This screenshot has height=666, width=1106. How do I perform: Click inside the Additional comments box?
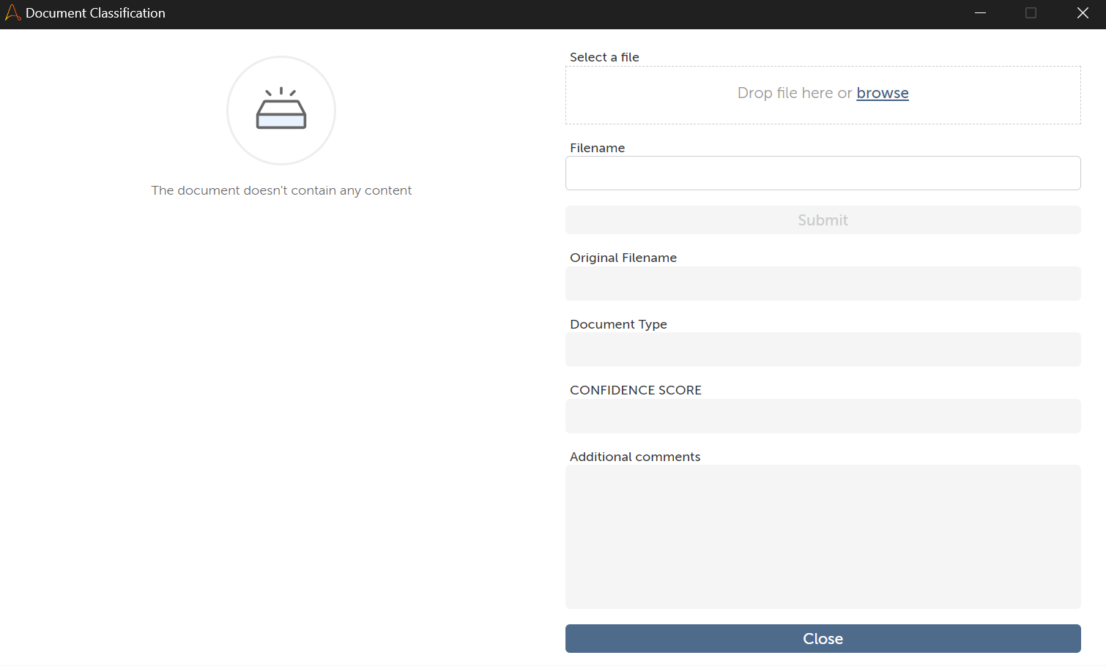[823, 536]
